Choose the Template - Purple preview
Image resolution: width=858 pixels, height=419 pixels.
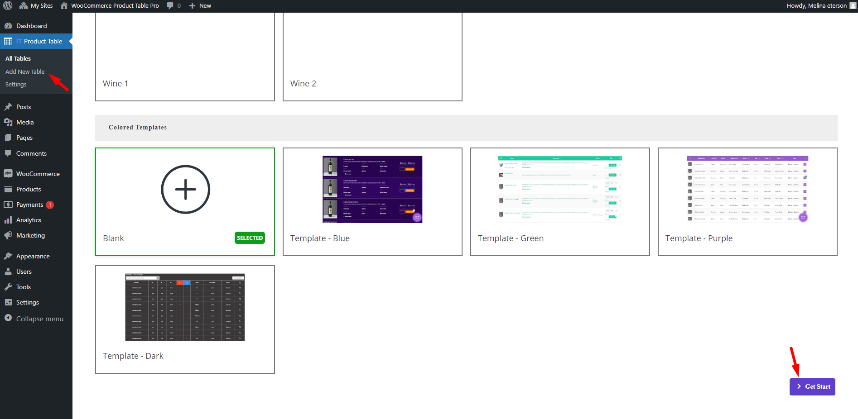pos(747,190)
